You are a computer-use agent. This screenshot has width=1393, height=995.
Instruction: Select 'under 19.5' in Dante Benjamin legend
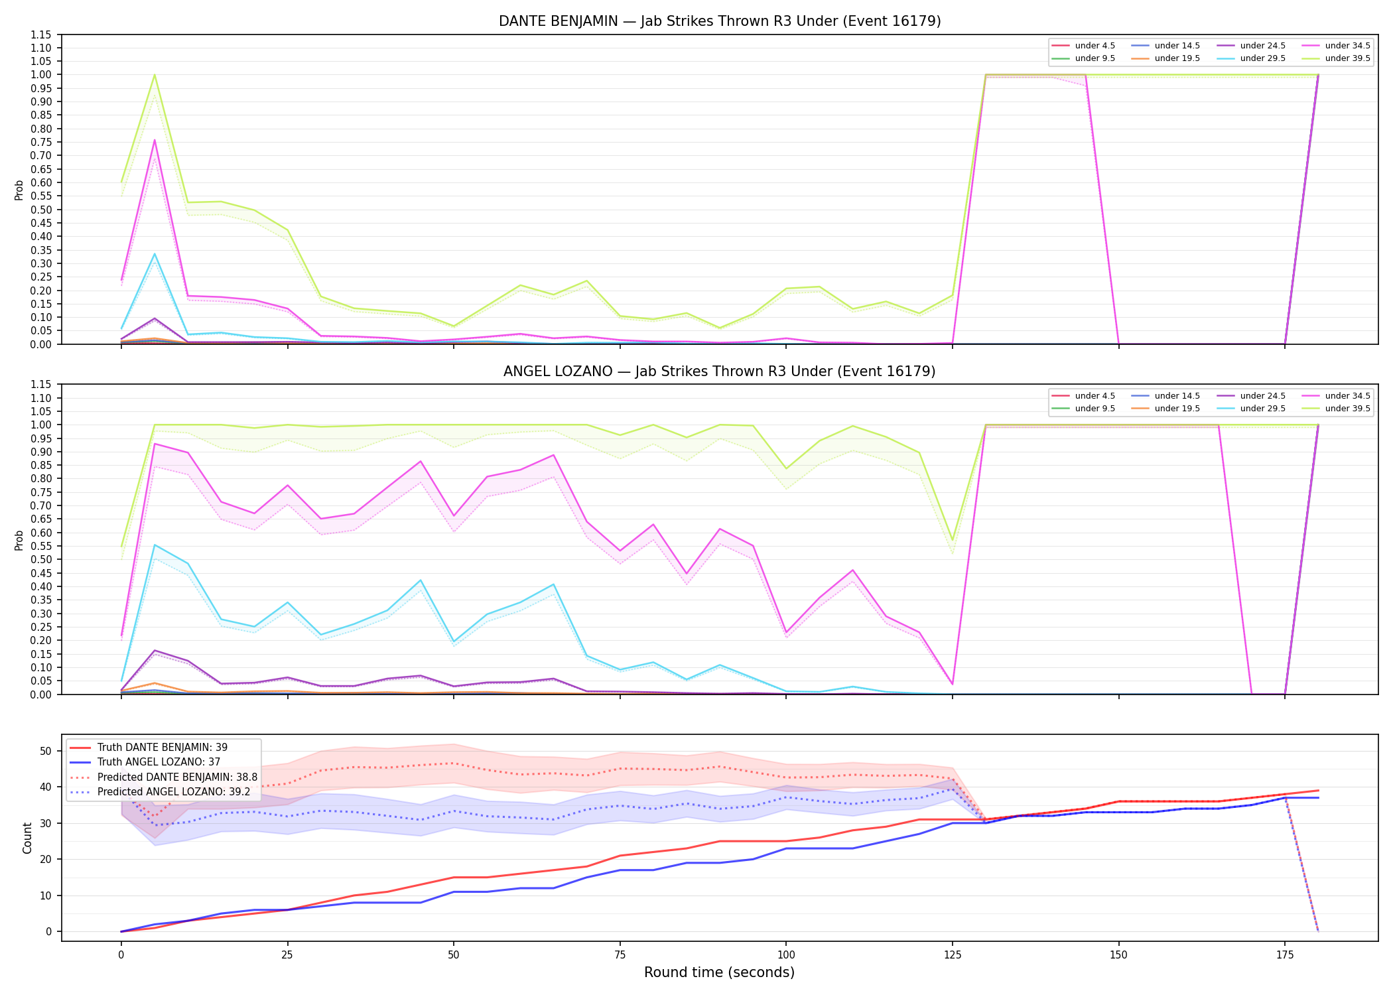click(x=1177, y=58)
